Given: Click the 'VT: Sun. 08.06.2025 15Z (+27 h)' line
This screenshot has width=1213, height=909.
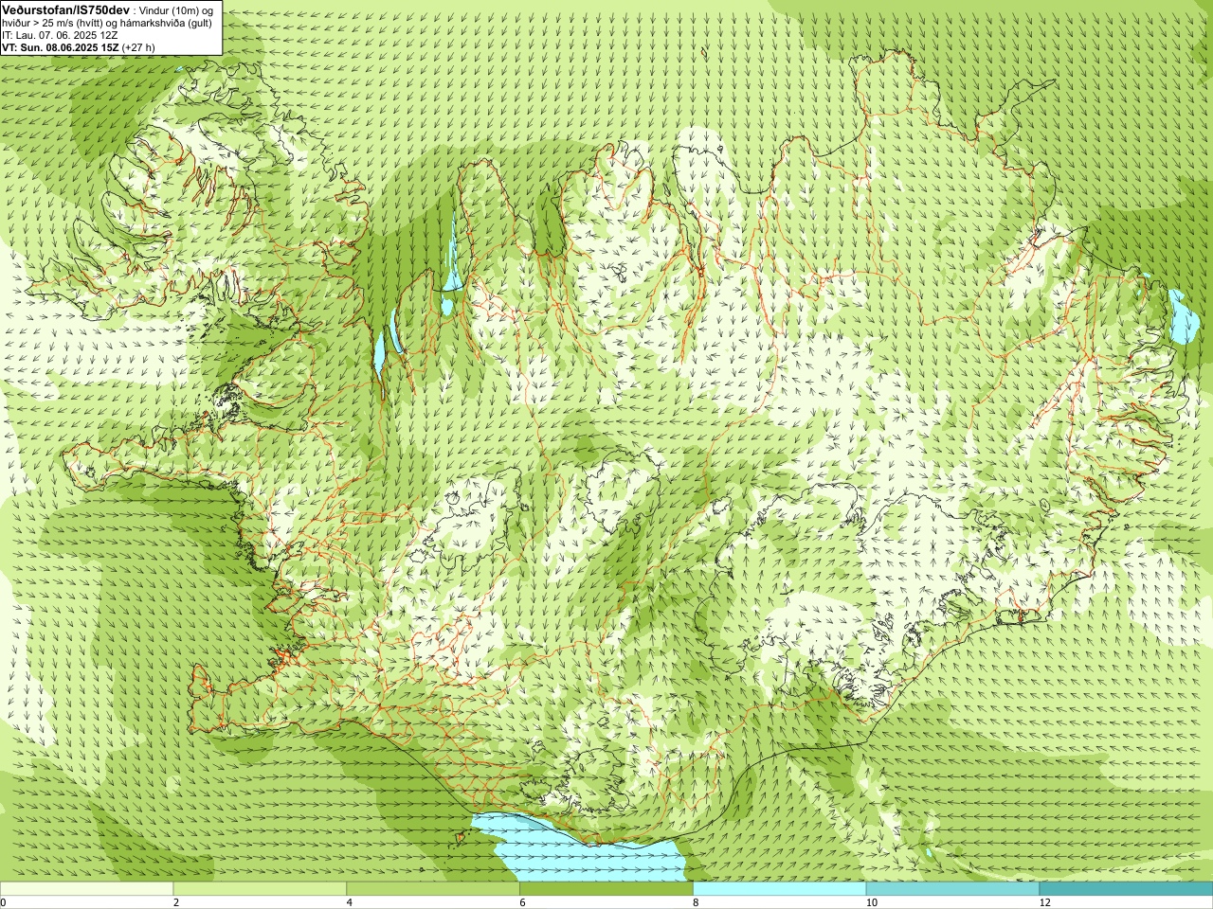Looking at the screenshot, I should click(79, 47).
